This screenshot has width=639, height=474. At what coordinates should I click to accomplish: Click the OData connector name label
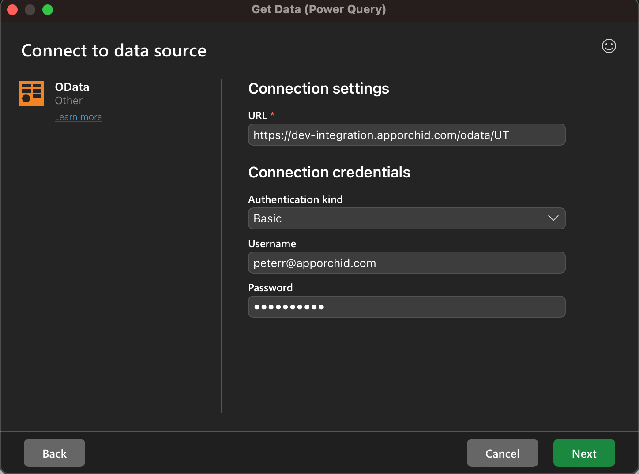(x=72, y=87)
